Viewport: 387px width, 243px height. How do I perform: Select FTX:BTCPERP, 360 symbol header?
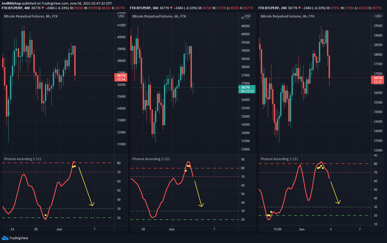tap(144, 8)
